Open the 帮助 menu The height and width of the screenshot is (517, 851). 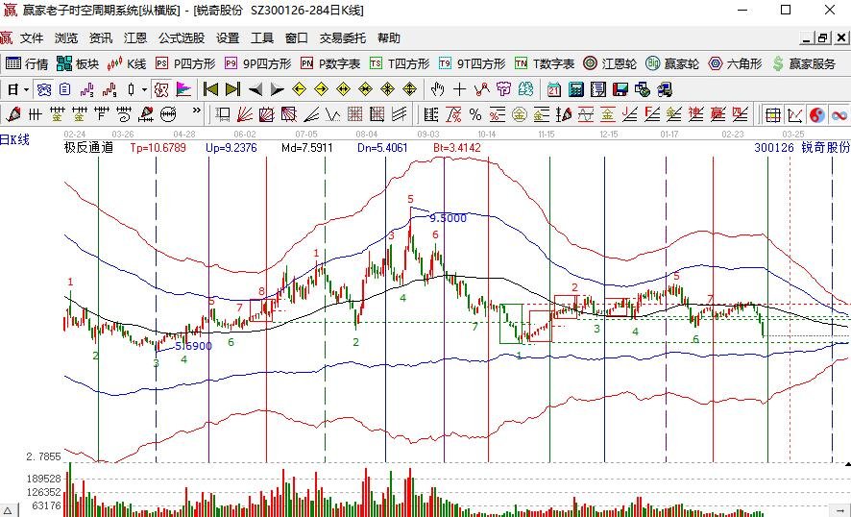pyautogui.click(x=389, y=38)
